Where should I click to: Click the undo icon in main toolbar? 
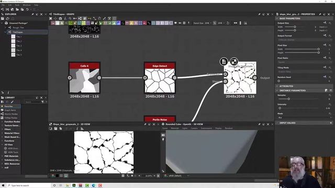point(27,9)
